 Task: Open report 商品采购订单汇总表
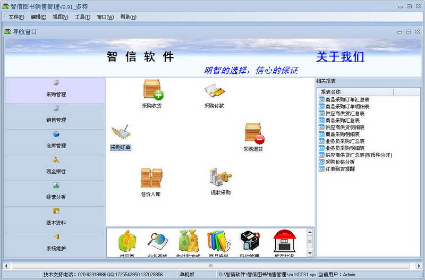point(344,99)
